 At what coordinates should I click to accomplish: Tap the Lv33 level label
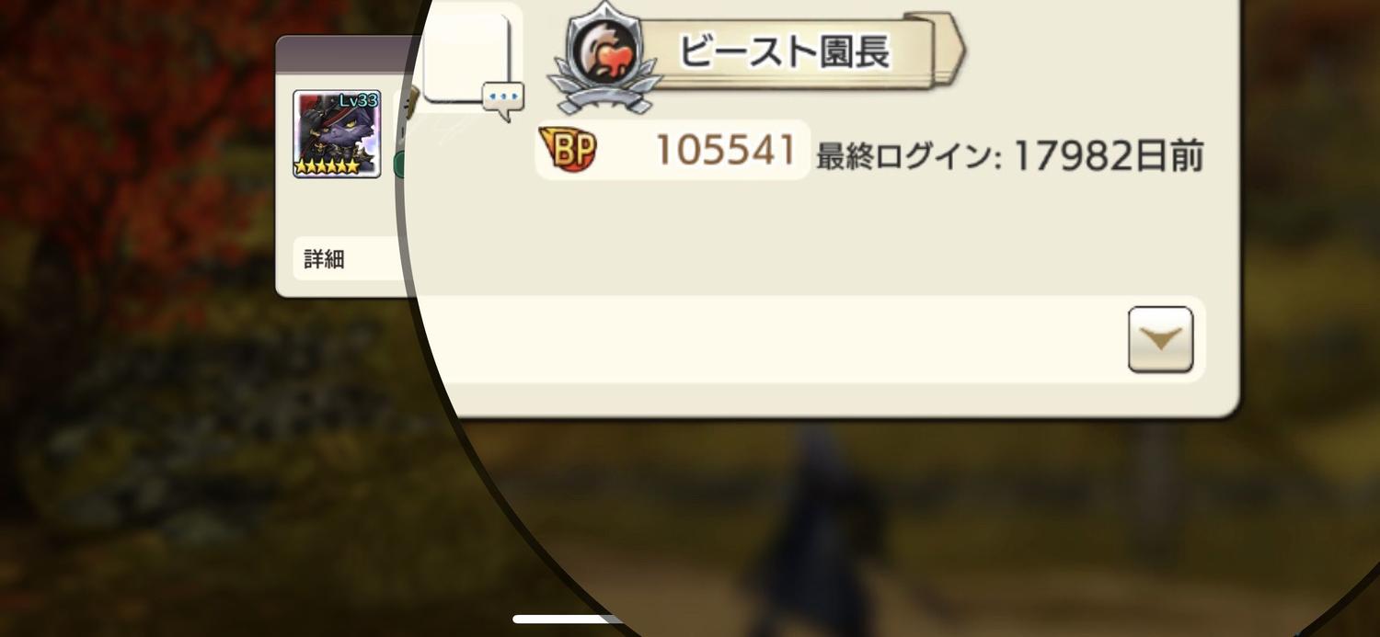click(x=359, y=99)
